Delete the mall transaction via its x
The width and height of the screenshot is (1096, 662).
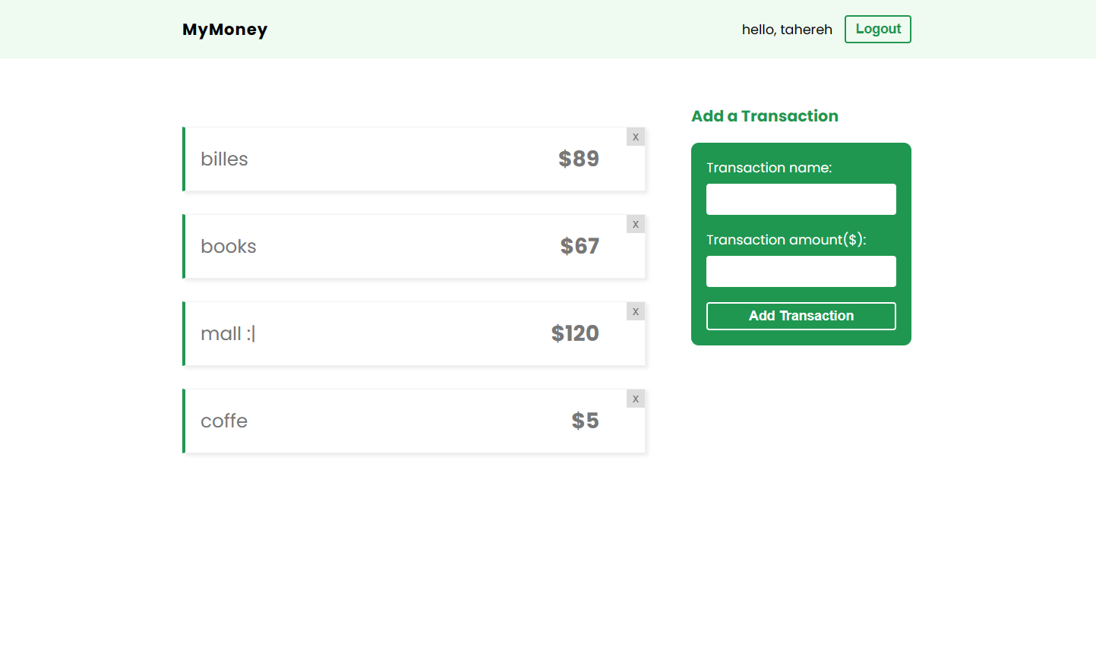[x=636, y=311]
